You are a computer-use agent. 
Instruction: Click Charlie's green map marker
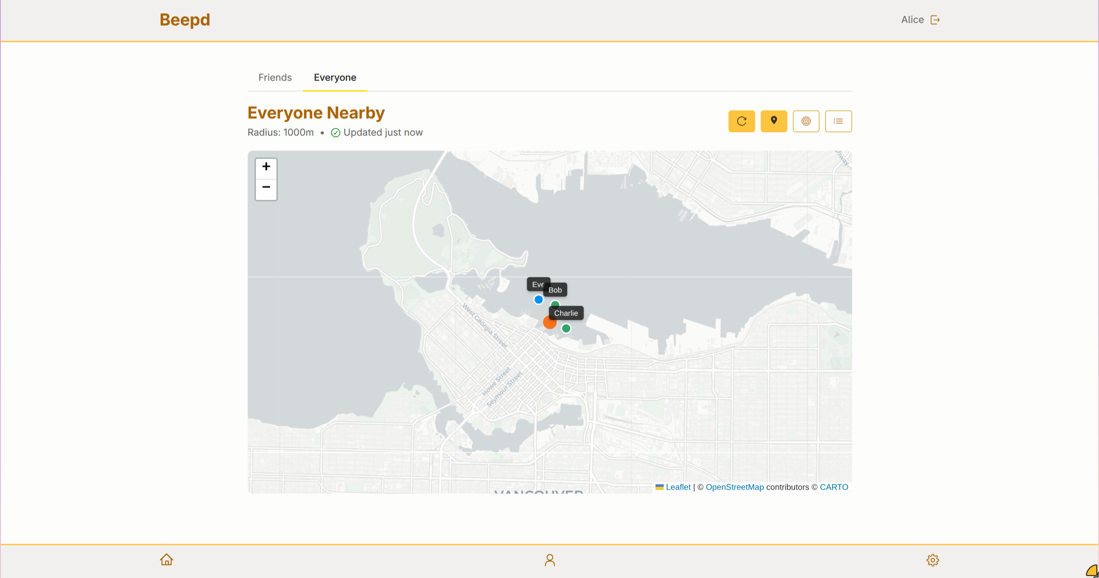point(566,328)
